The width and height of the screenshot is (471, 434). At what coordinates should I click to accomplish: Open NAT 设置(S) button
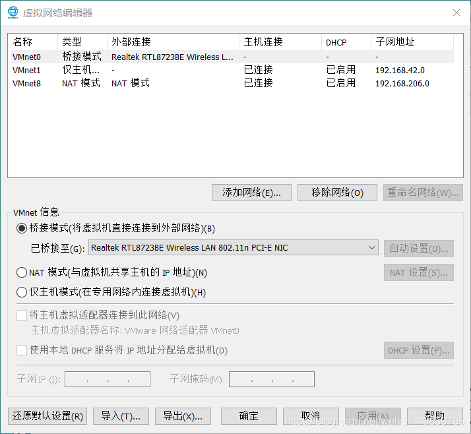pyautogui.click(x=419, y=272)
